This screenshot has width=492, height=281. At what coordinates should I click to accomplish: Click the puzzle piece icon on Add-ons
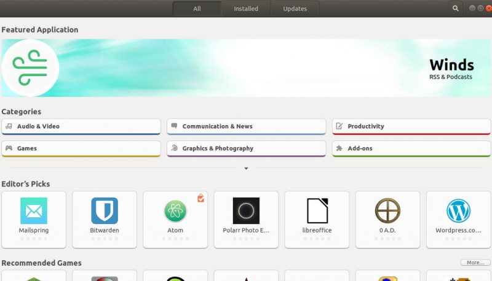click(x=339, y=148)
